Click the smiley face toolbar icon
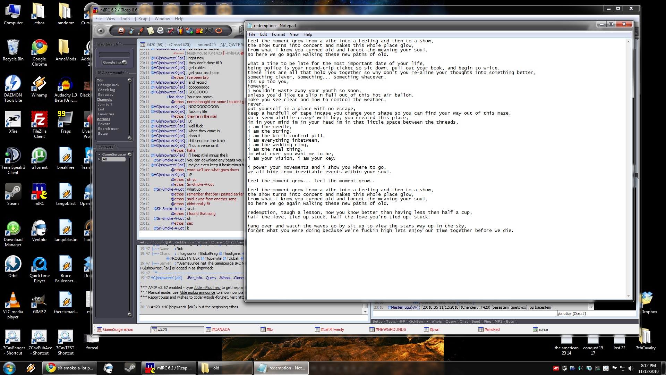Image resolution: width=666 pixels, height=375 pixels. click(x=121, y=31)
